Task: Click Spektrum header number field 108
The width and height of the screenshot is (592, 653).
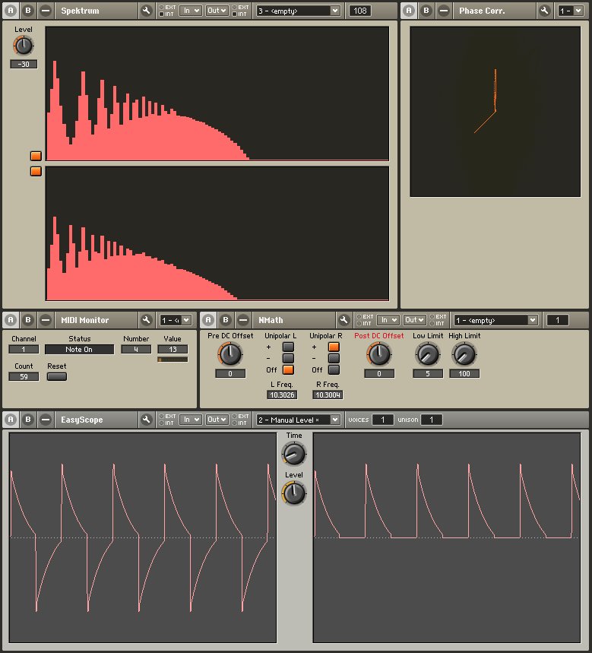Action: (359, 11)
